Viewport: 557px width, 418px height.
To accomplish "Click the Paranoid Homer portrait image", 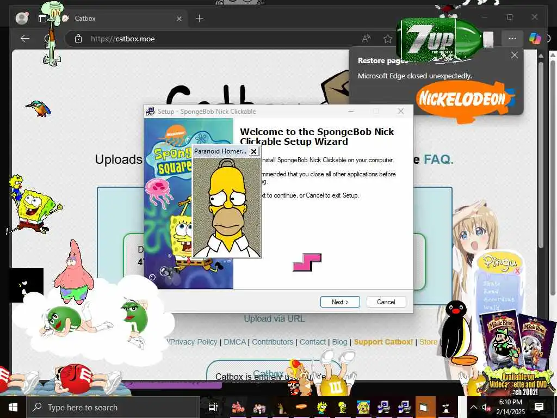I will (227, 207).
